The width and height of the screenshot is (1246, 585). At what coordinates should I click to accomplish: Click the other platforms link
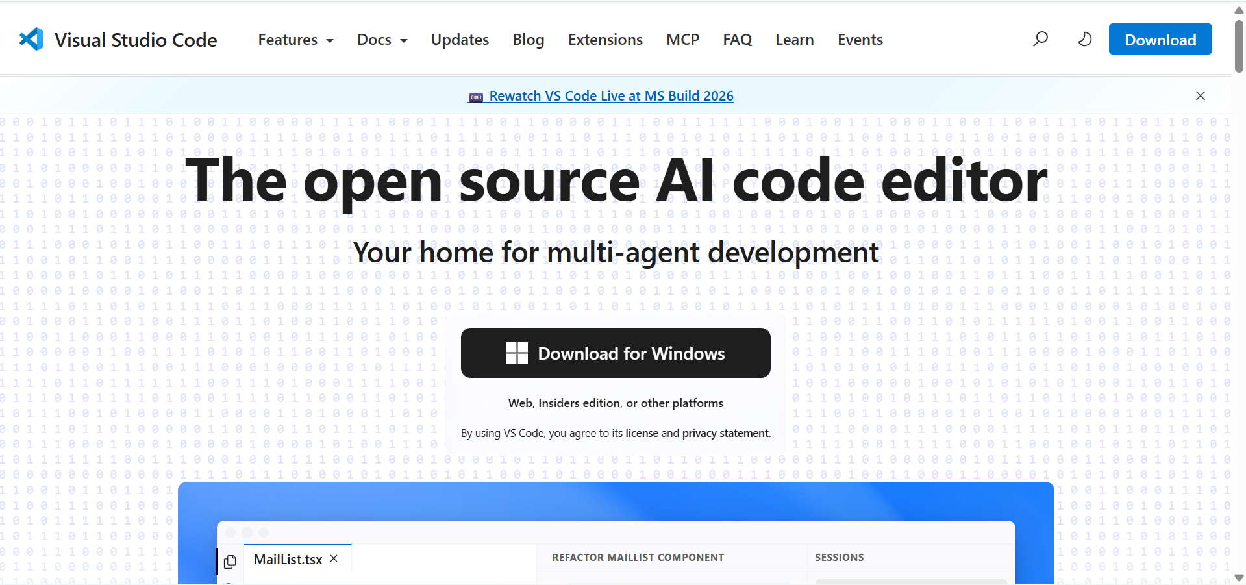click(682, 403)
